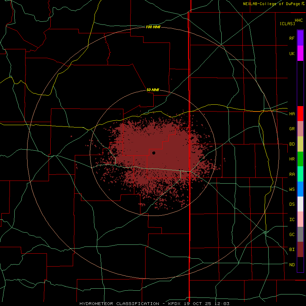
Task: Click the UK legend label
Action: [x=292, y=53]
